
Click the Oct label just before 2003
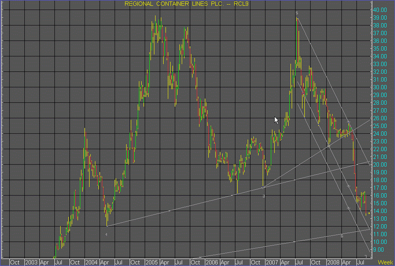(x=15, y=263)
